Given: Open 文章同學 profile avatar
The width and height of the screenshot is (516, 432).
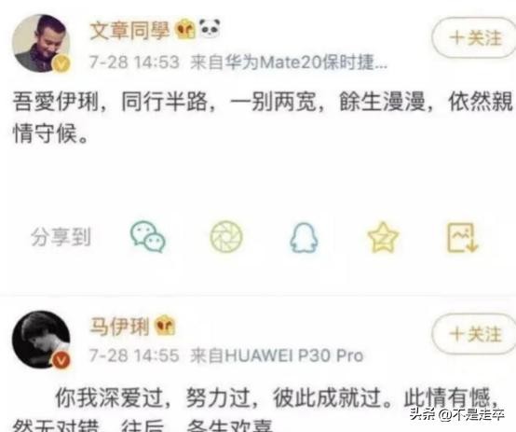Looking at the screenshot, I should click(x=41, y=43).
